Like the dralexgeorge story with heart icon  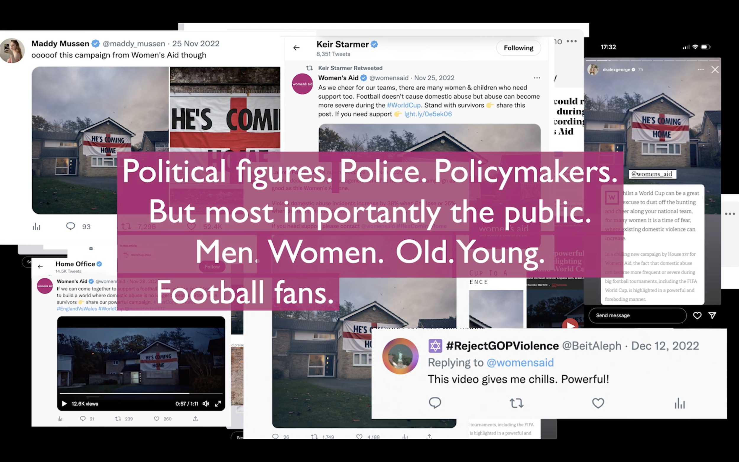pyautogui.click(x=697, y=316)
